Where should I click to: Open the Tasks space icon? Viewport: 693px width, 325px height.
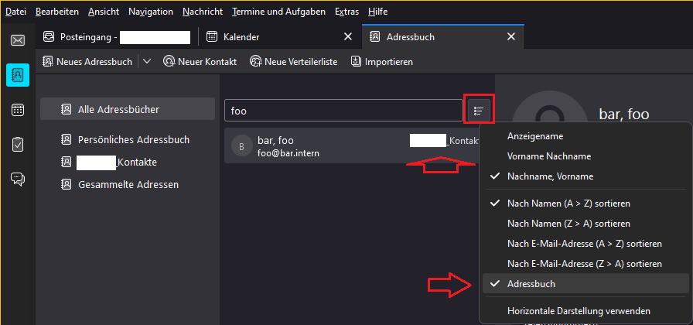(x=17, y=144)
